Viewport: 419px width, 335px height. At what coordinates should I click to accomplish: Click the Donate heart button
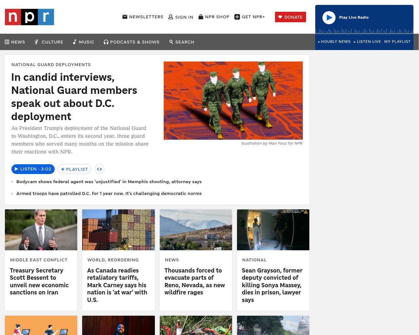pyautogui.click(x=290, y=17)
